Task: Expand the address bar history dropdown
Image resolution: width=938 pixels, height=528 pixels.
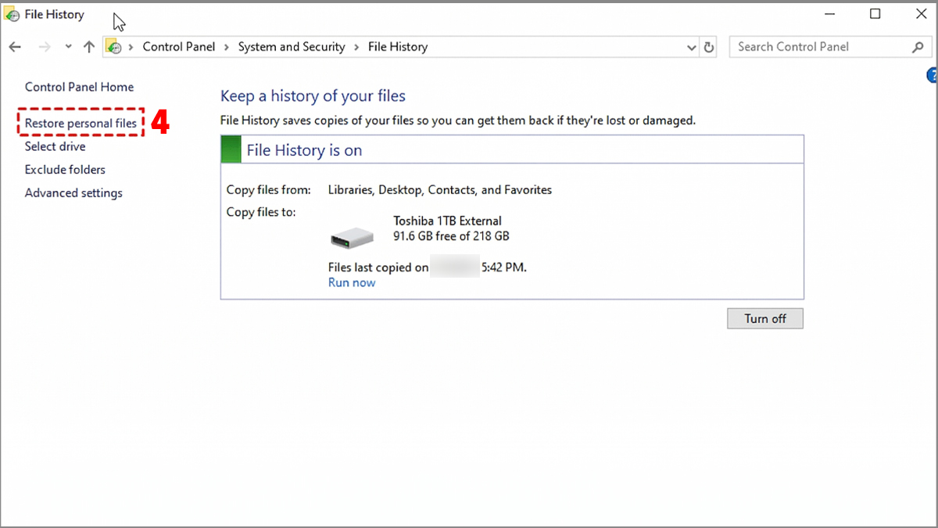Action: pos(691,47)
